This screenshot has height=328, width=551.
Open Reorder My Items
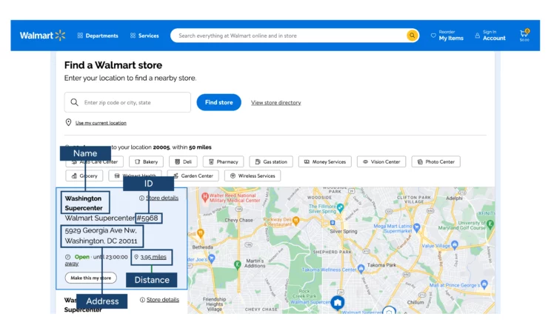pyautogui.click(x=447, y=36)
